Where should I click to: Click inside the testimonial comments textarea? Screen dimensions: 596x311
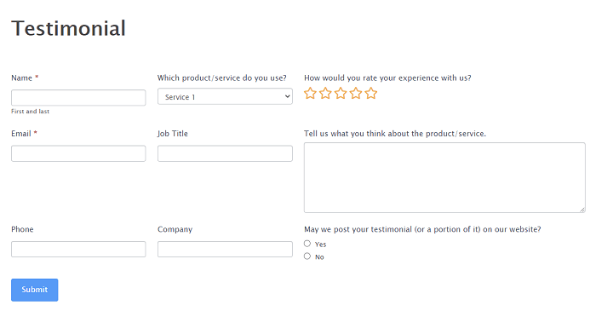[x=444, y=177]
